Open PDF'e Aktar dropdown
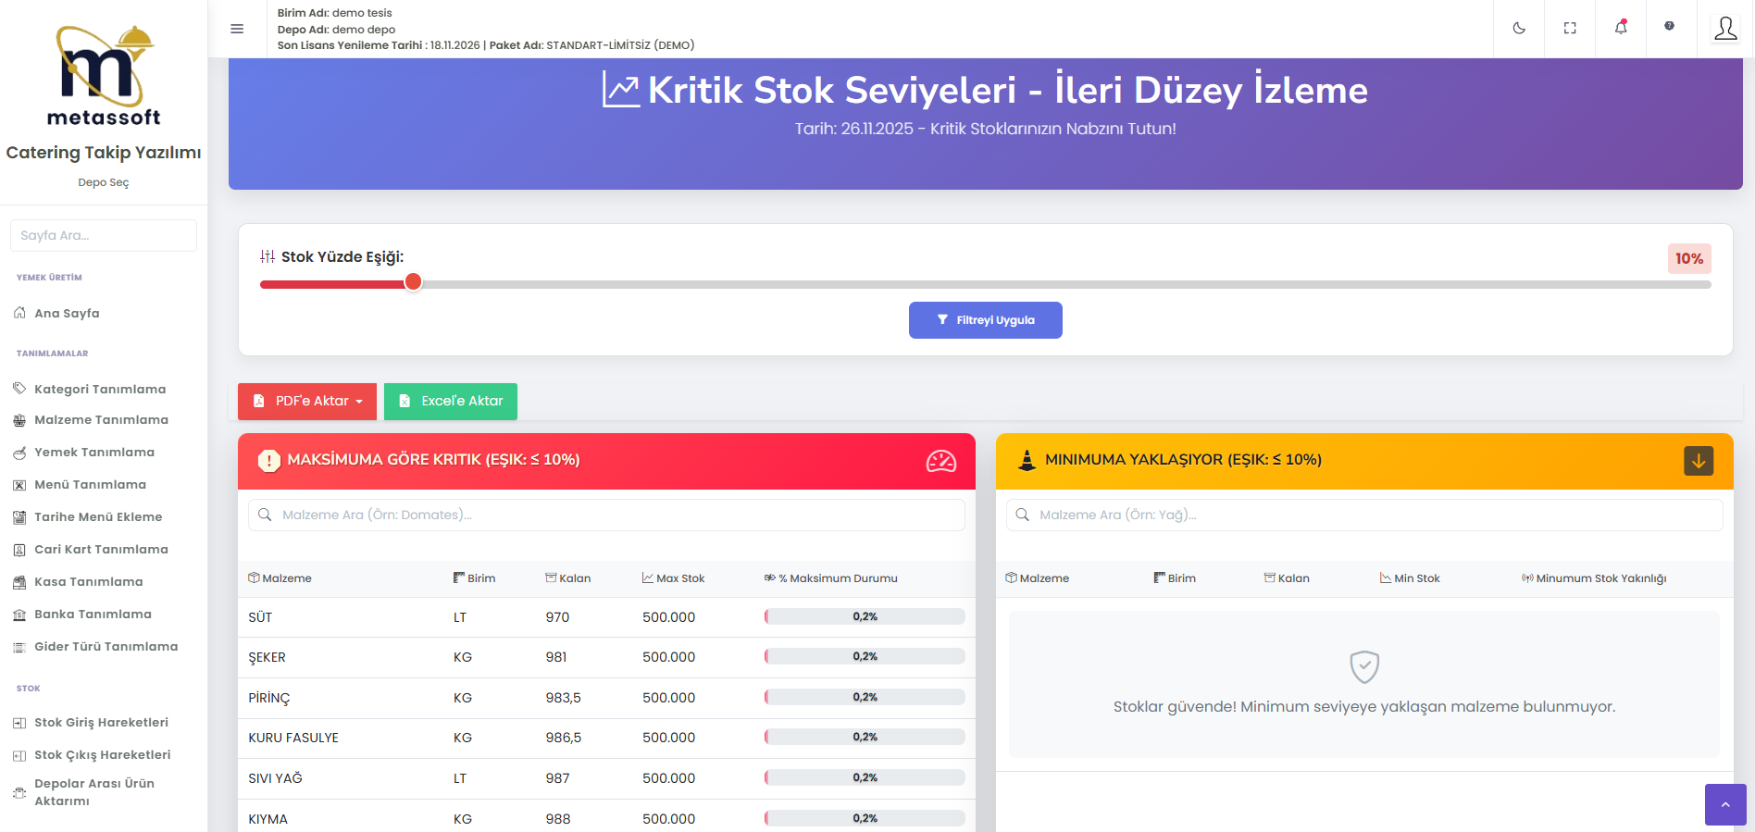Viewport: 1755px width, 832px height. pos(307,402)
